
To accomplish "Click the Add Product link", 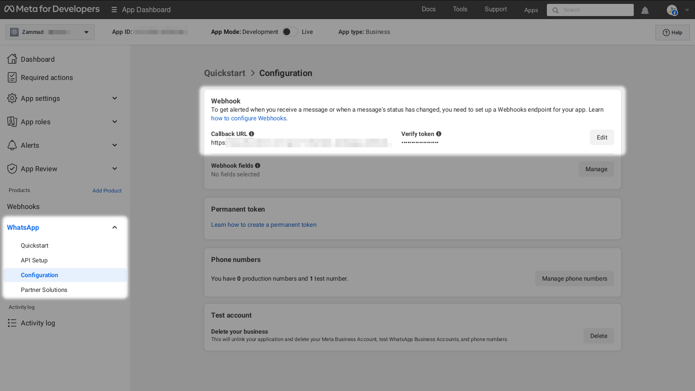I will click(x=107, y=191).
